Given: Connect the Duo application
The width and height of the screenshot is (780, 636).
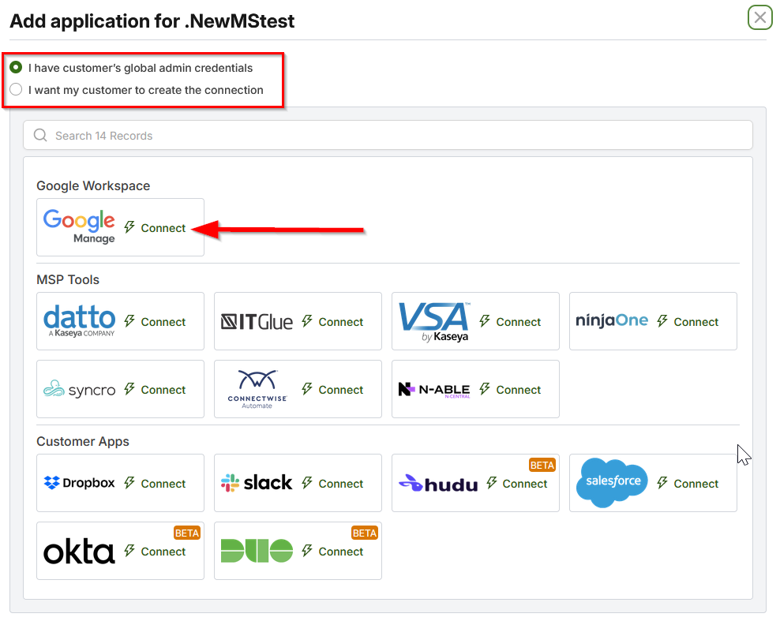Looking at the screenshot, I should [x=332, y=552].
